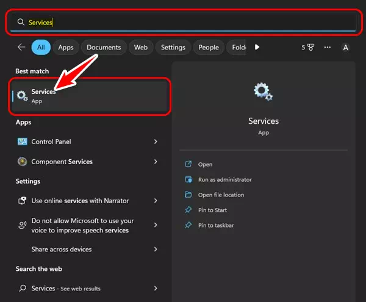Viewport: 366px width, 302px height.
Task: Show more filter tabs with play arrow
Action: coord(257,47)
